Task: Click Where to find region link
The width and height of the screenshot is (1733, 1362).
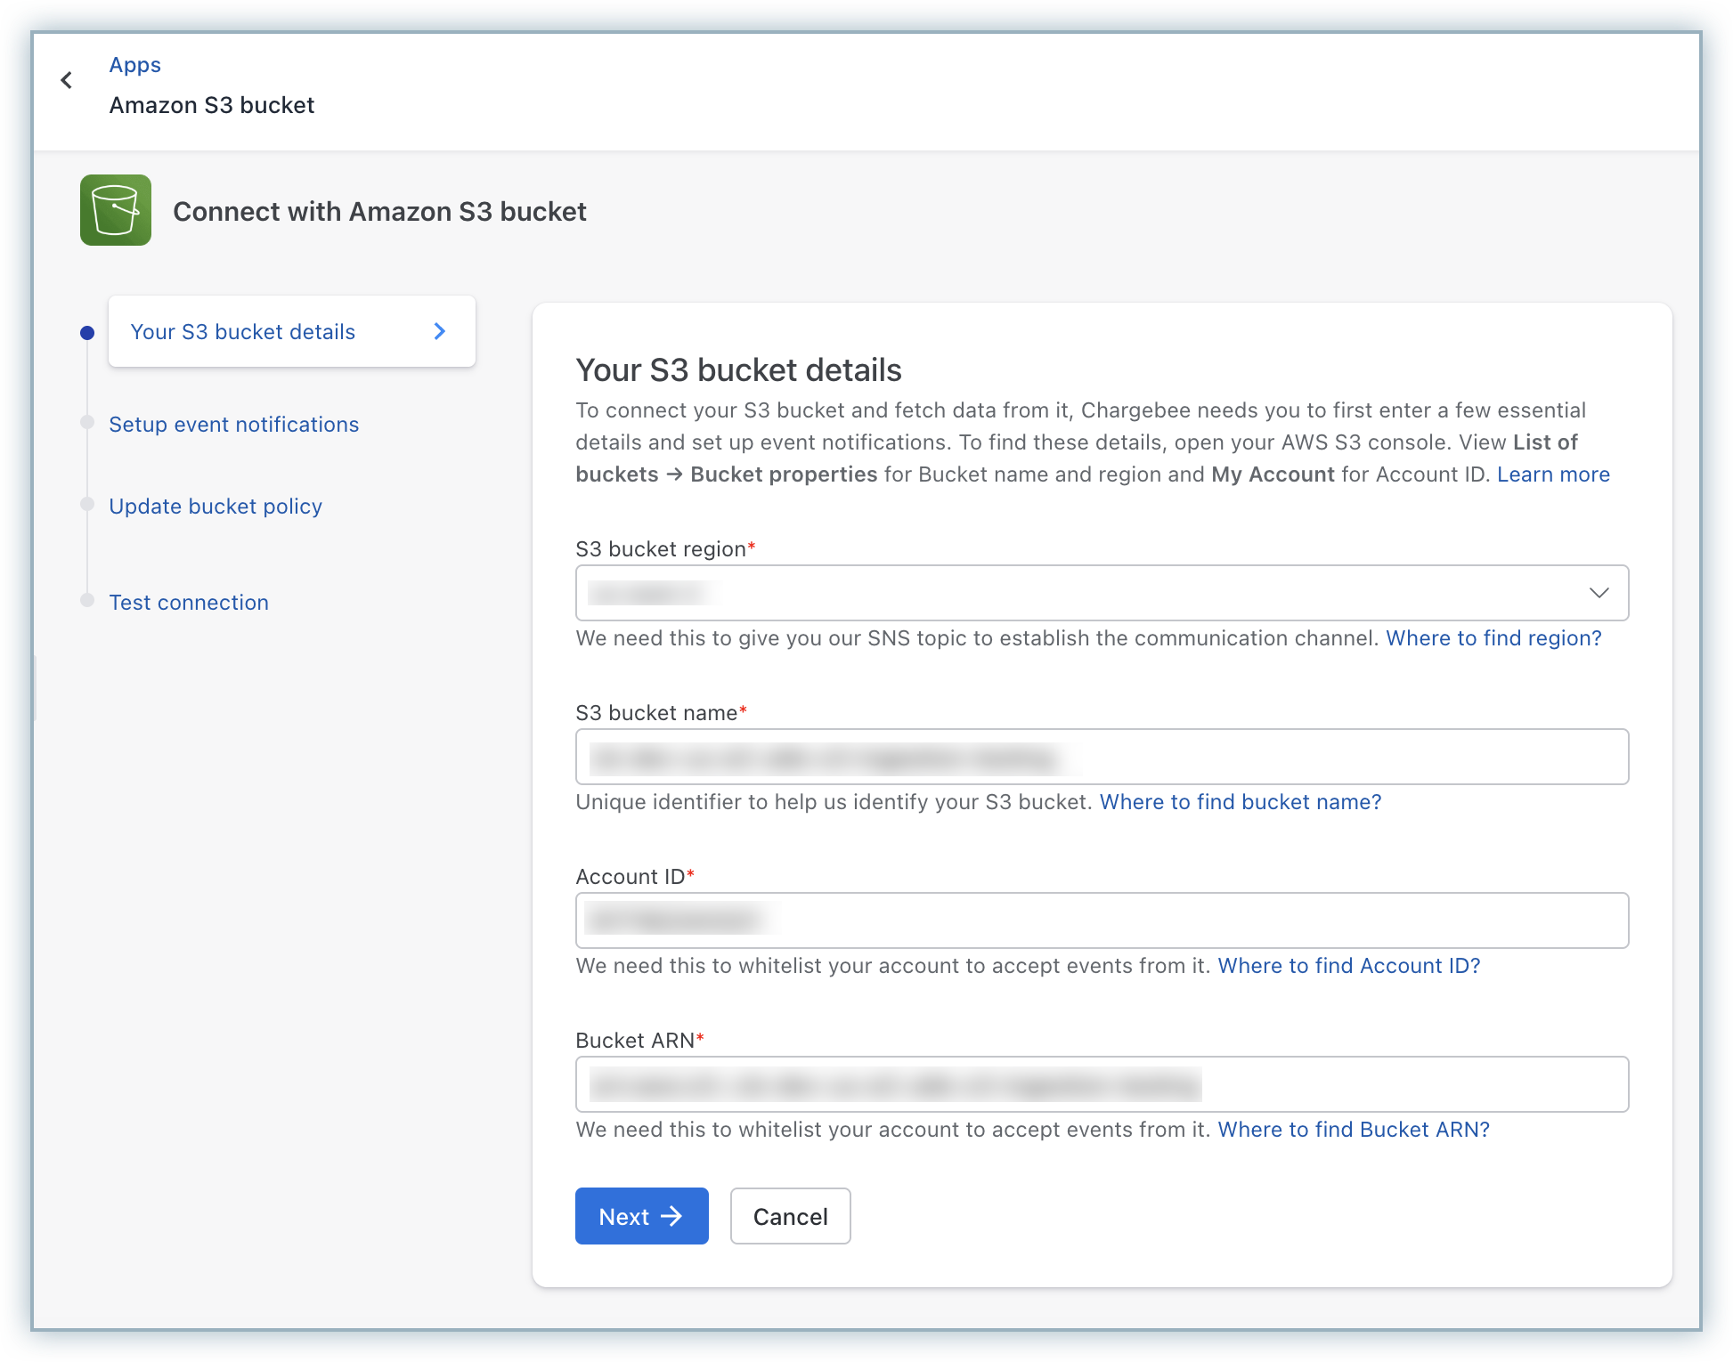Action: pos(1493,638)
